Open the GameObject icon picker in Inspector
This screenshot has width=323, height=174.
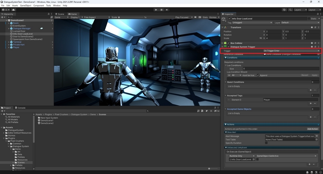pos(224,19)
